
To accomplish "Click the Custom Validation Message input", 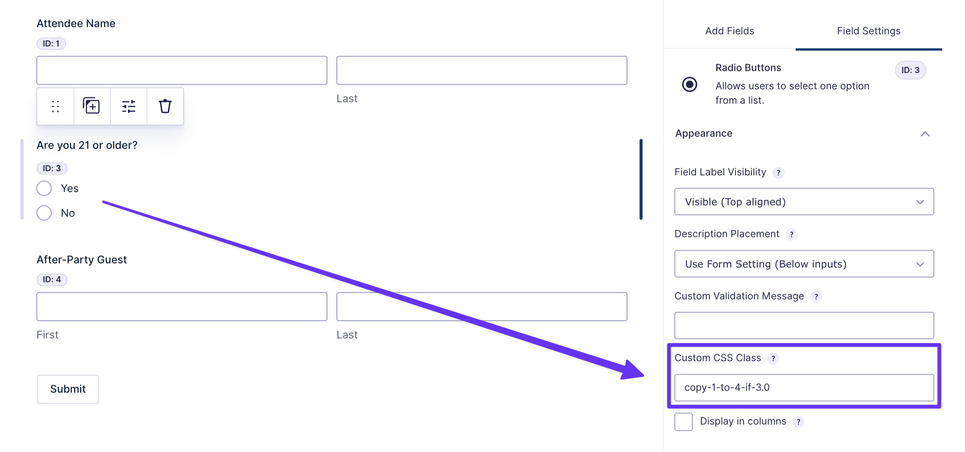I will (x=804, y=325).
